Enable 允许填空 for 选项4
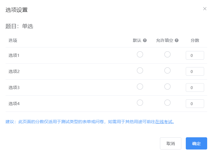 (167, 103)
